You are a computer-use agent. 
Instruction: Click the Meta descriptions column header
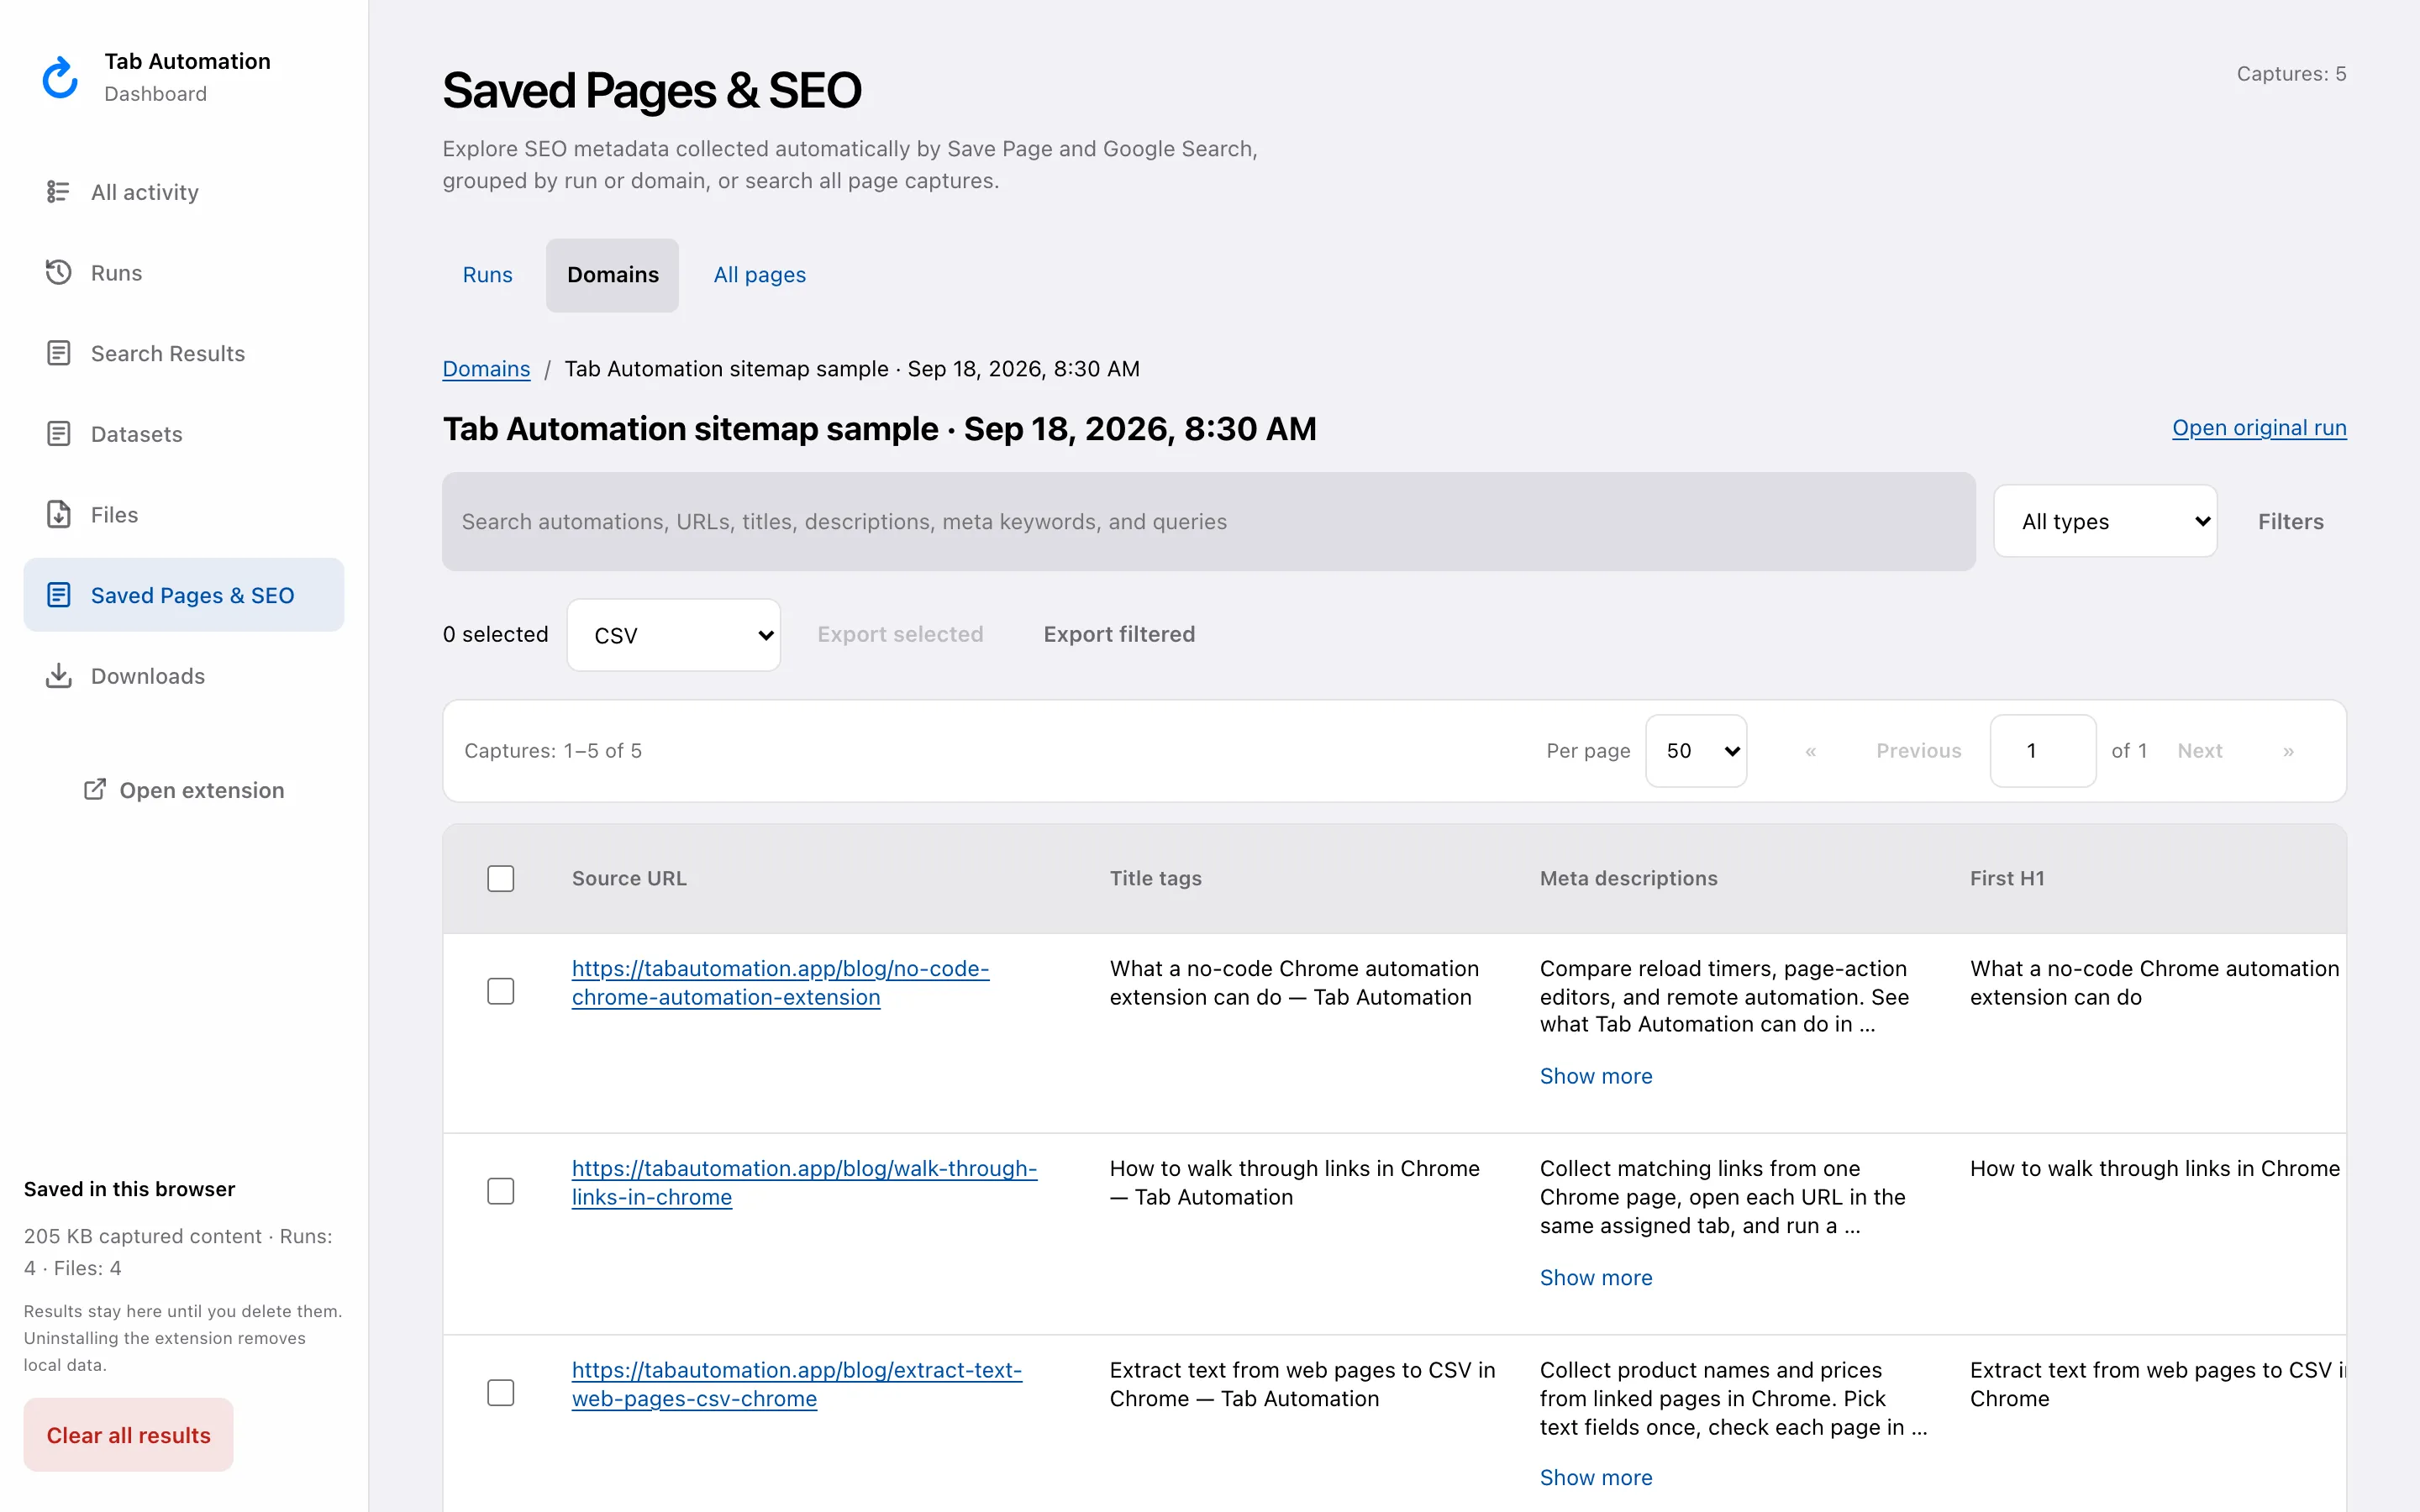click(1628, 878)
